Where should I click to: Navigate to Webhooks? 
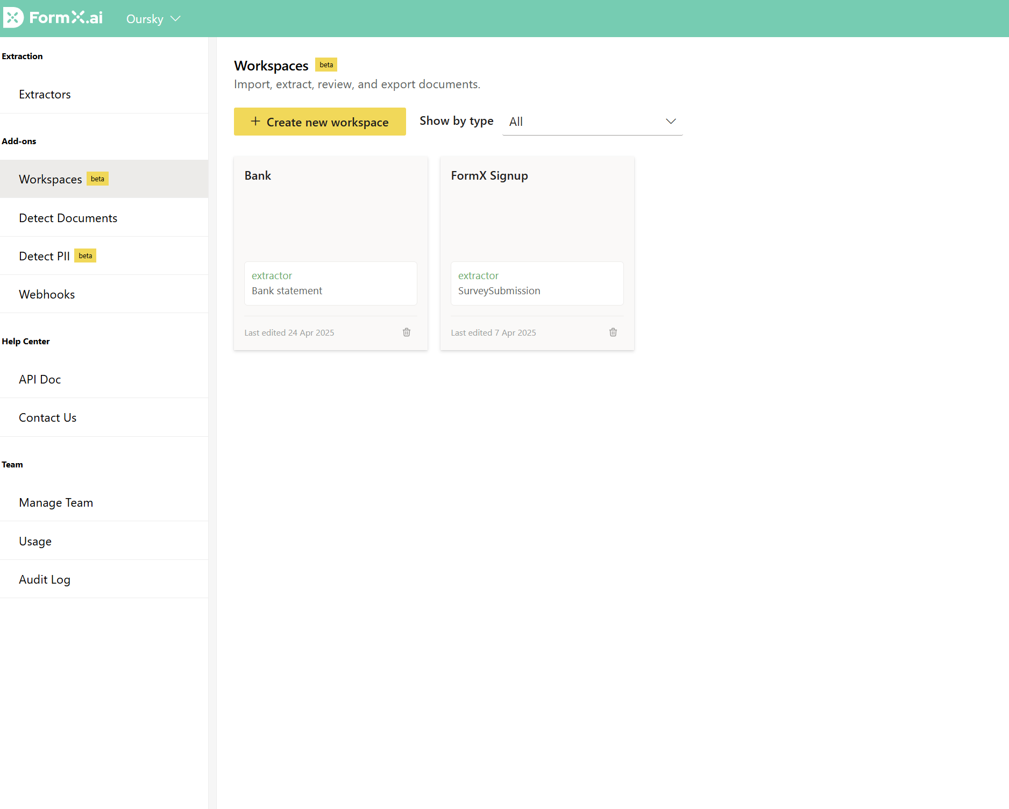click(104, 294)
